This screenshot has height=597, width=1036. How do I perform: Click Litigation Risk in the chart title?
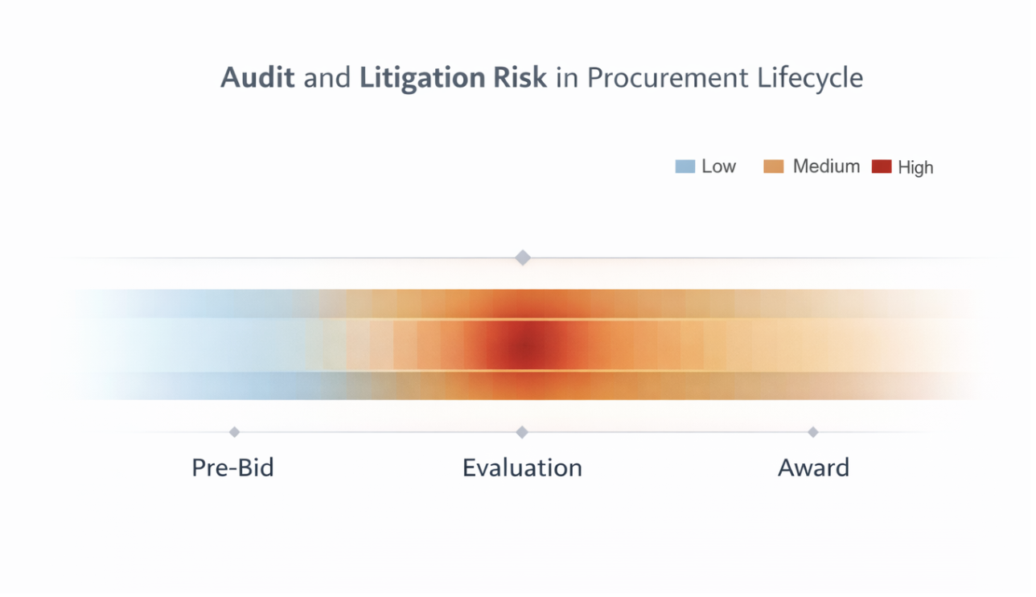[x=453, y=78]
